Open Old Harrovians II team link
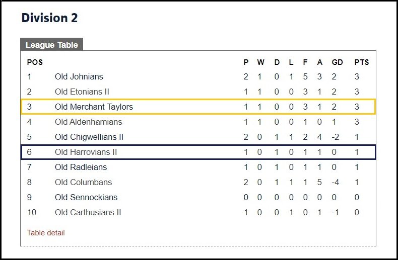Screen dimensions: 398x260 (86, 152)
